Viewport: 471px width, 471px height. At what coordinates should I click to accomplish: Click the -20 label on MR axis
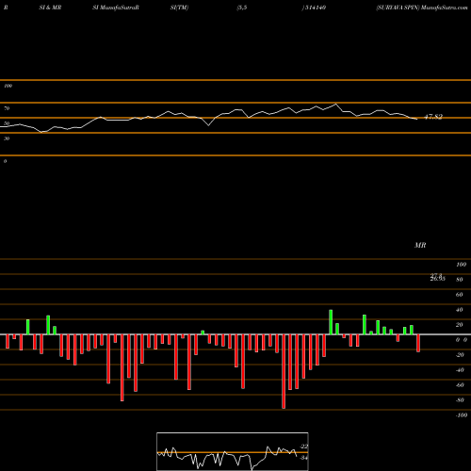tap(460, 355)
